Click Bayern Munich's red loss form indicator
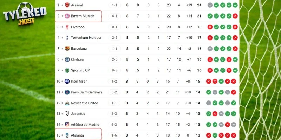 pos(235,16)
